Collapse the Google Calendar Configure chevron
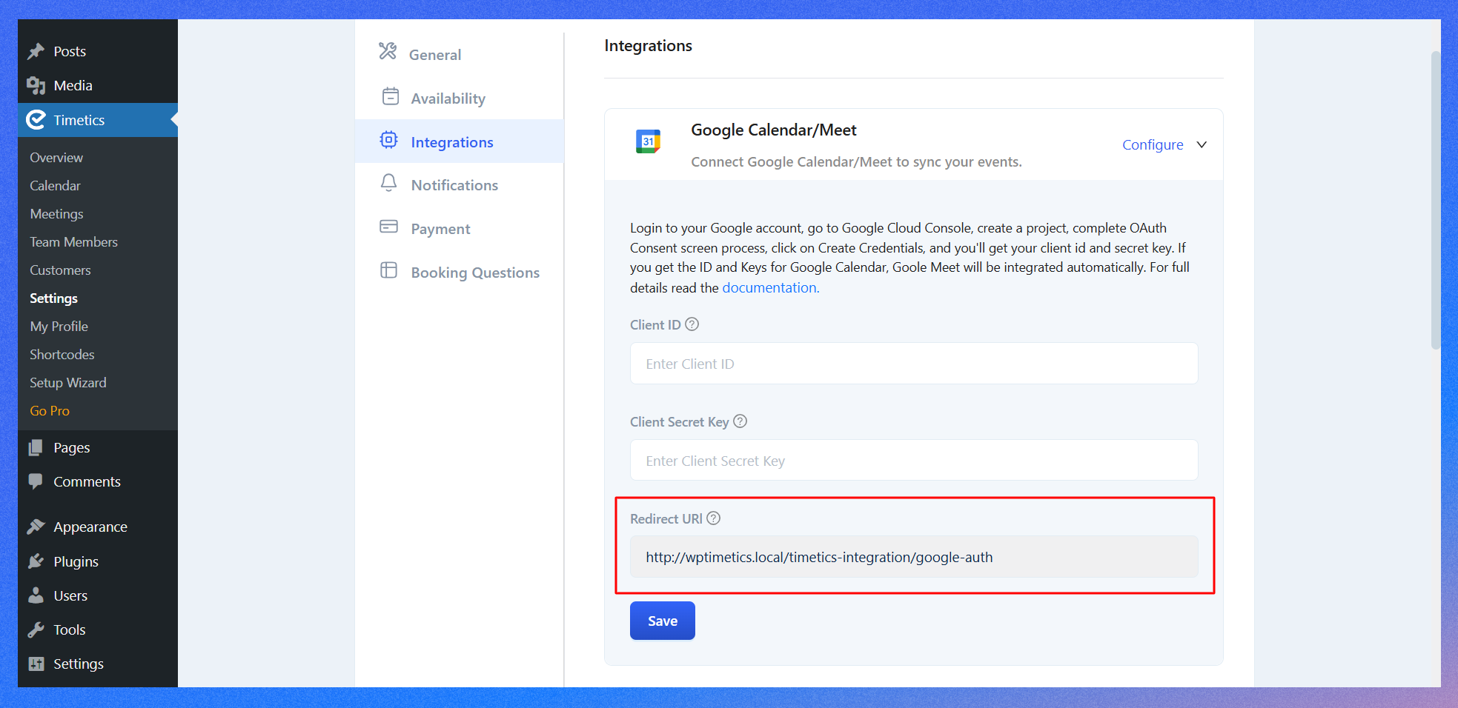 click(1202, 144)
